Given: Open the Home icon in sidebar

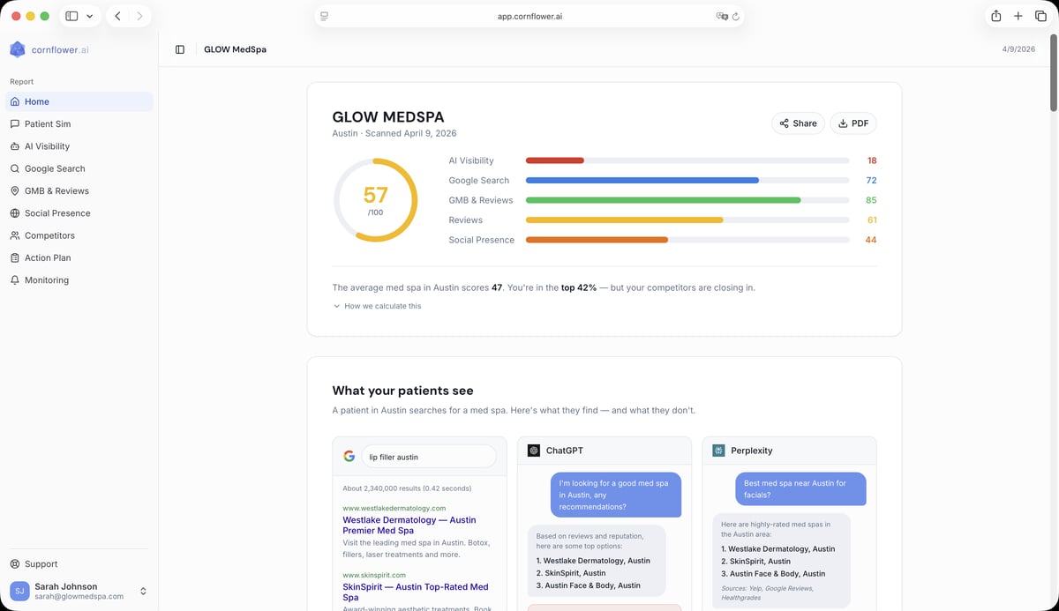Looking at the screenshot, I should [15, 101].
